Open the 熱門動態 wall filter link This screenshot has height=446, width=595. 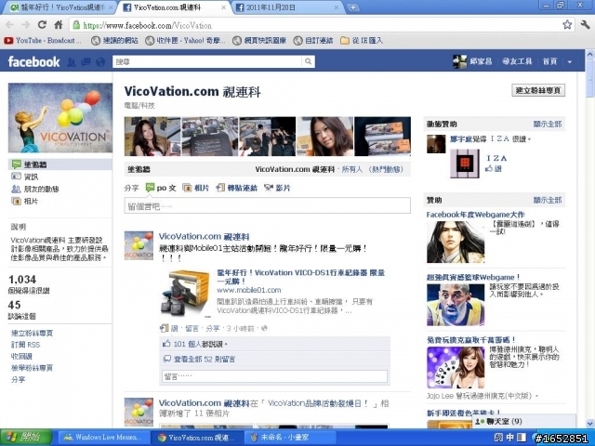point(386,169)
